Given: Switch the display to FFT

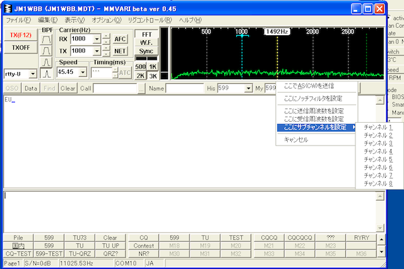Looking at the screenshot, I should pos(146,34).
